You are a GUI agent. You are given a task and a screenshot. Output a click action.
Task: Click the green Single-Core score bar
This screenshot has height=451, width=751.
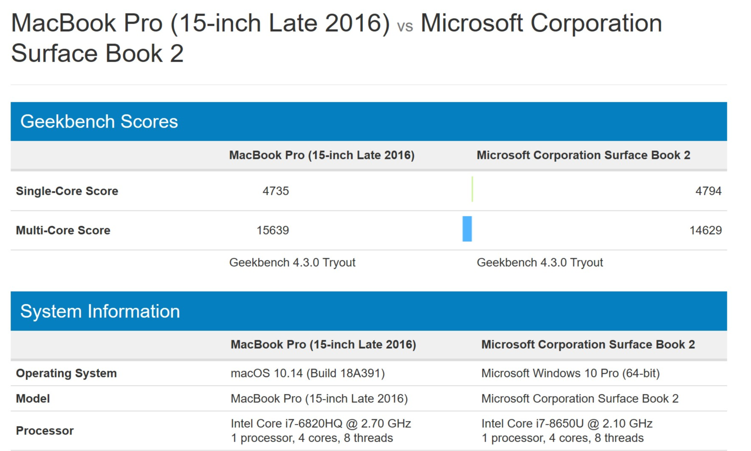472,189
